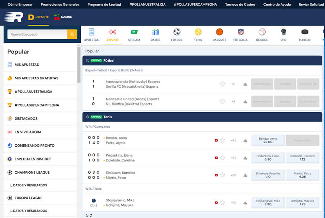This screenshot has width=325, height=218.
Task: Open En Vivo Ahora in sidebar
Action: tap(40, 132)
